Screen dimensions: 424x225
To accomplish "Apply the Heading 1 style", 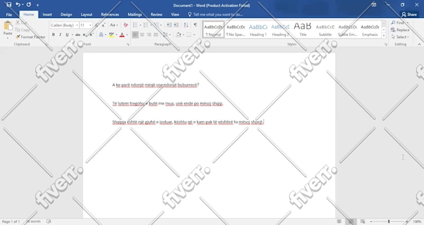I will (258, 30).
